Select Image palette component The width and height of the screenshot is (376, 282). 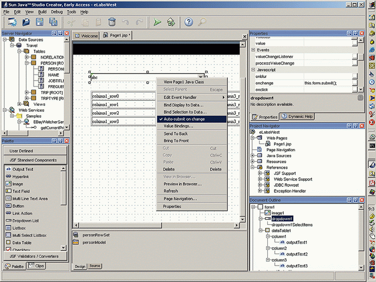(18, 184)
